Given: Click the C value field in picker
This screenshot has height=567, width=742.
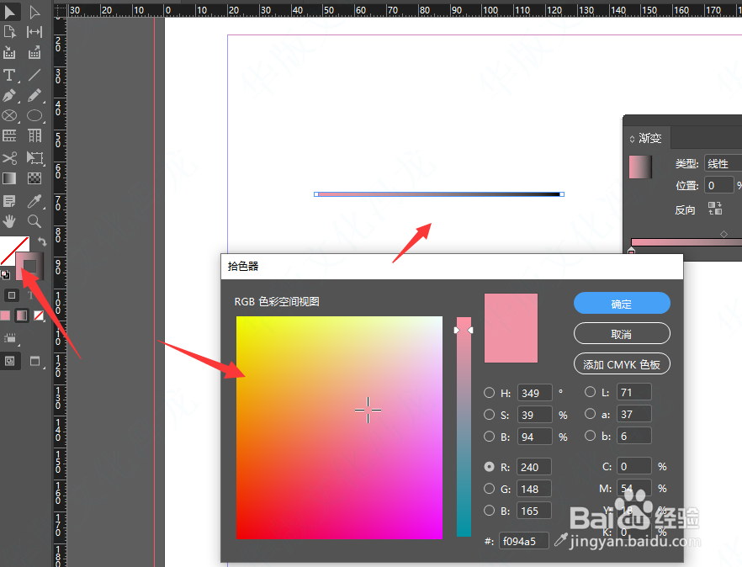Looking at the screenshot, I should point(634,466).
